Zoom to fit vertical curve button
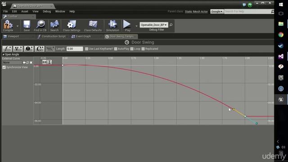Screen dimensions: 288x162 pos(49,62)
